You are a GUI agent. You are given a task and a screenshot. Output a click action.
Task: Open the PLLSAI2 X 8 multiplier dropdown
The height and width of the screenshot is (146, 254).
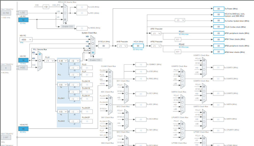pos(63,111)
